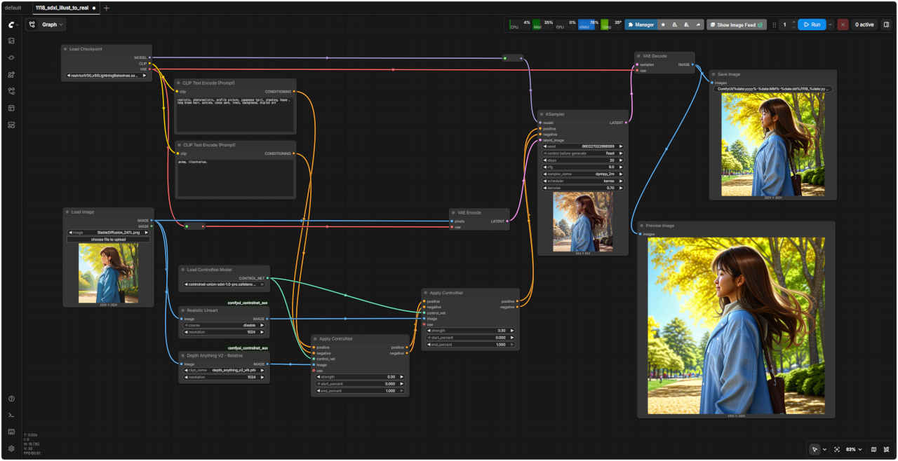Screen dimensions: 898x461
Task: Toggle the minimap icon in the bottom right
Action: (873, 449)
